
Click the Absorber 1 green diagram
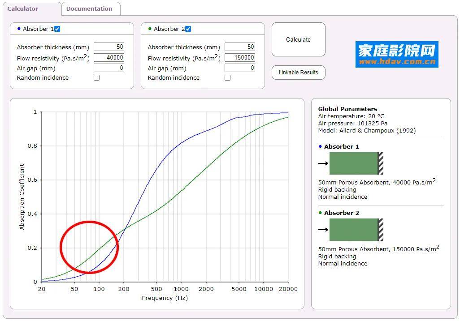click(x=353, y=163)
